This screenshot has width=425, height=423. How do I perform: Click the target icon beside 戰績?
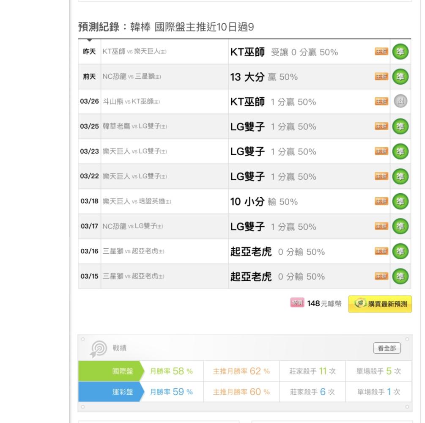[x=99, y=349]
